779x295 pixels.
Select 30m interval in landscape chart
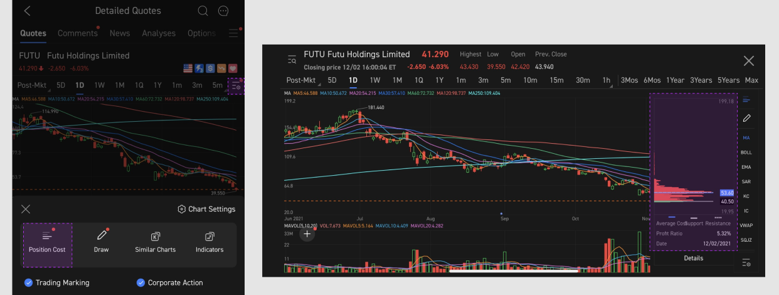(583, 80)
